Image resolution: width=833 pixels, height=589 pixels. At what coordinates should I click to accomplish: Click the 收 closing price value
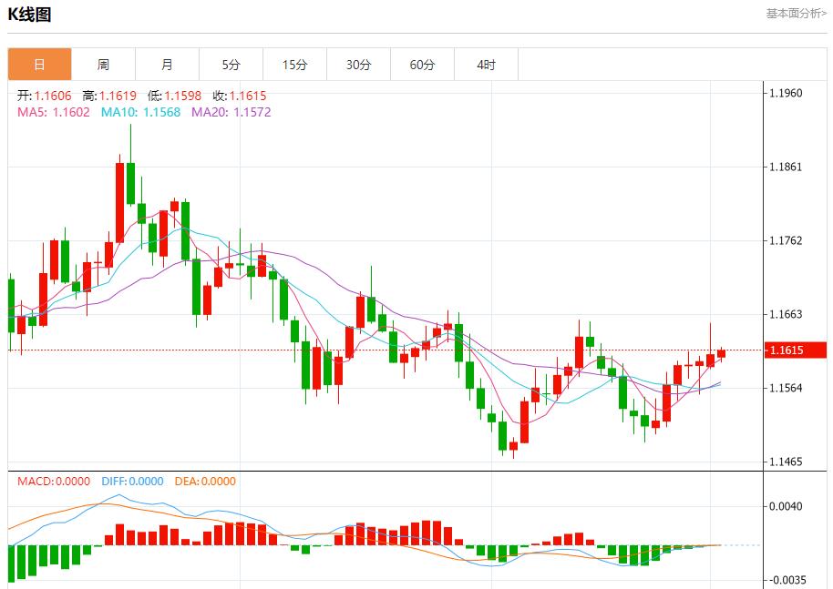239,92
